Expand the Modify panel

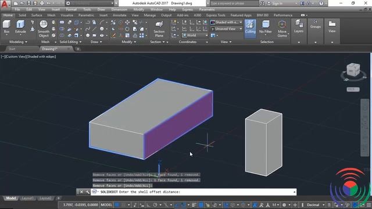[129, 42]
